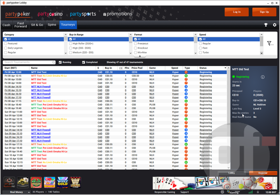Open the partysports logo link
The width and height of the screenshot is (280, 195).
83,14
